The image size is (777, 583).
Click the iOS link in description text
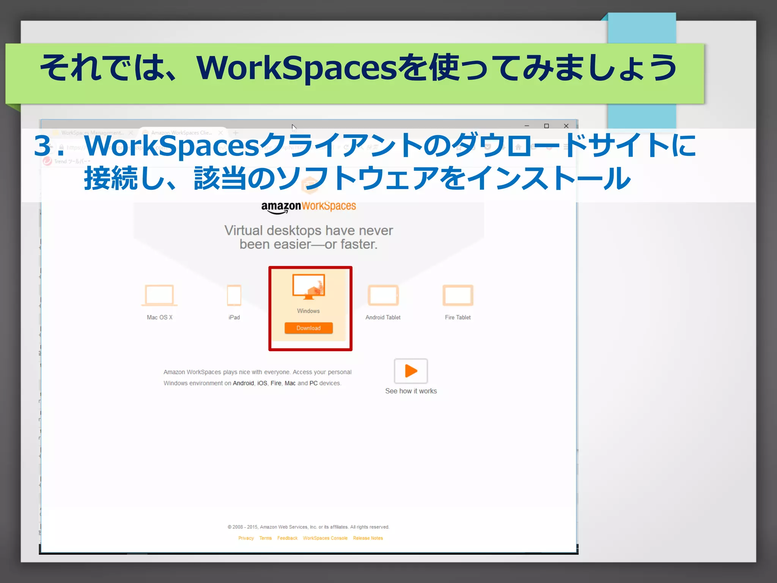coord(262,383)
